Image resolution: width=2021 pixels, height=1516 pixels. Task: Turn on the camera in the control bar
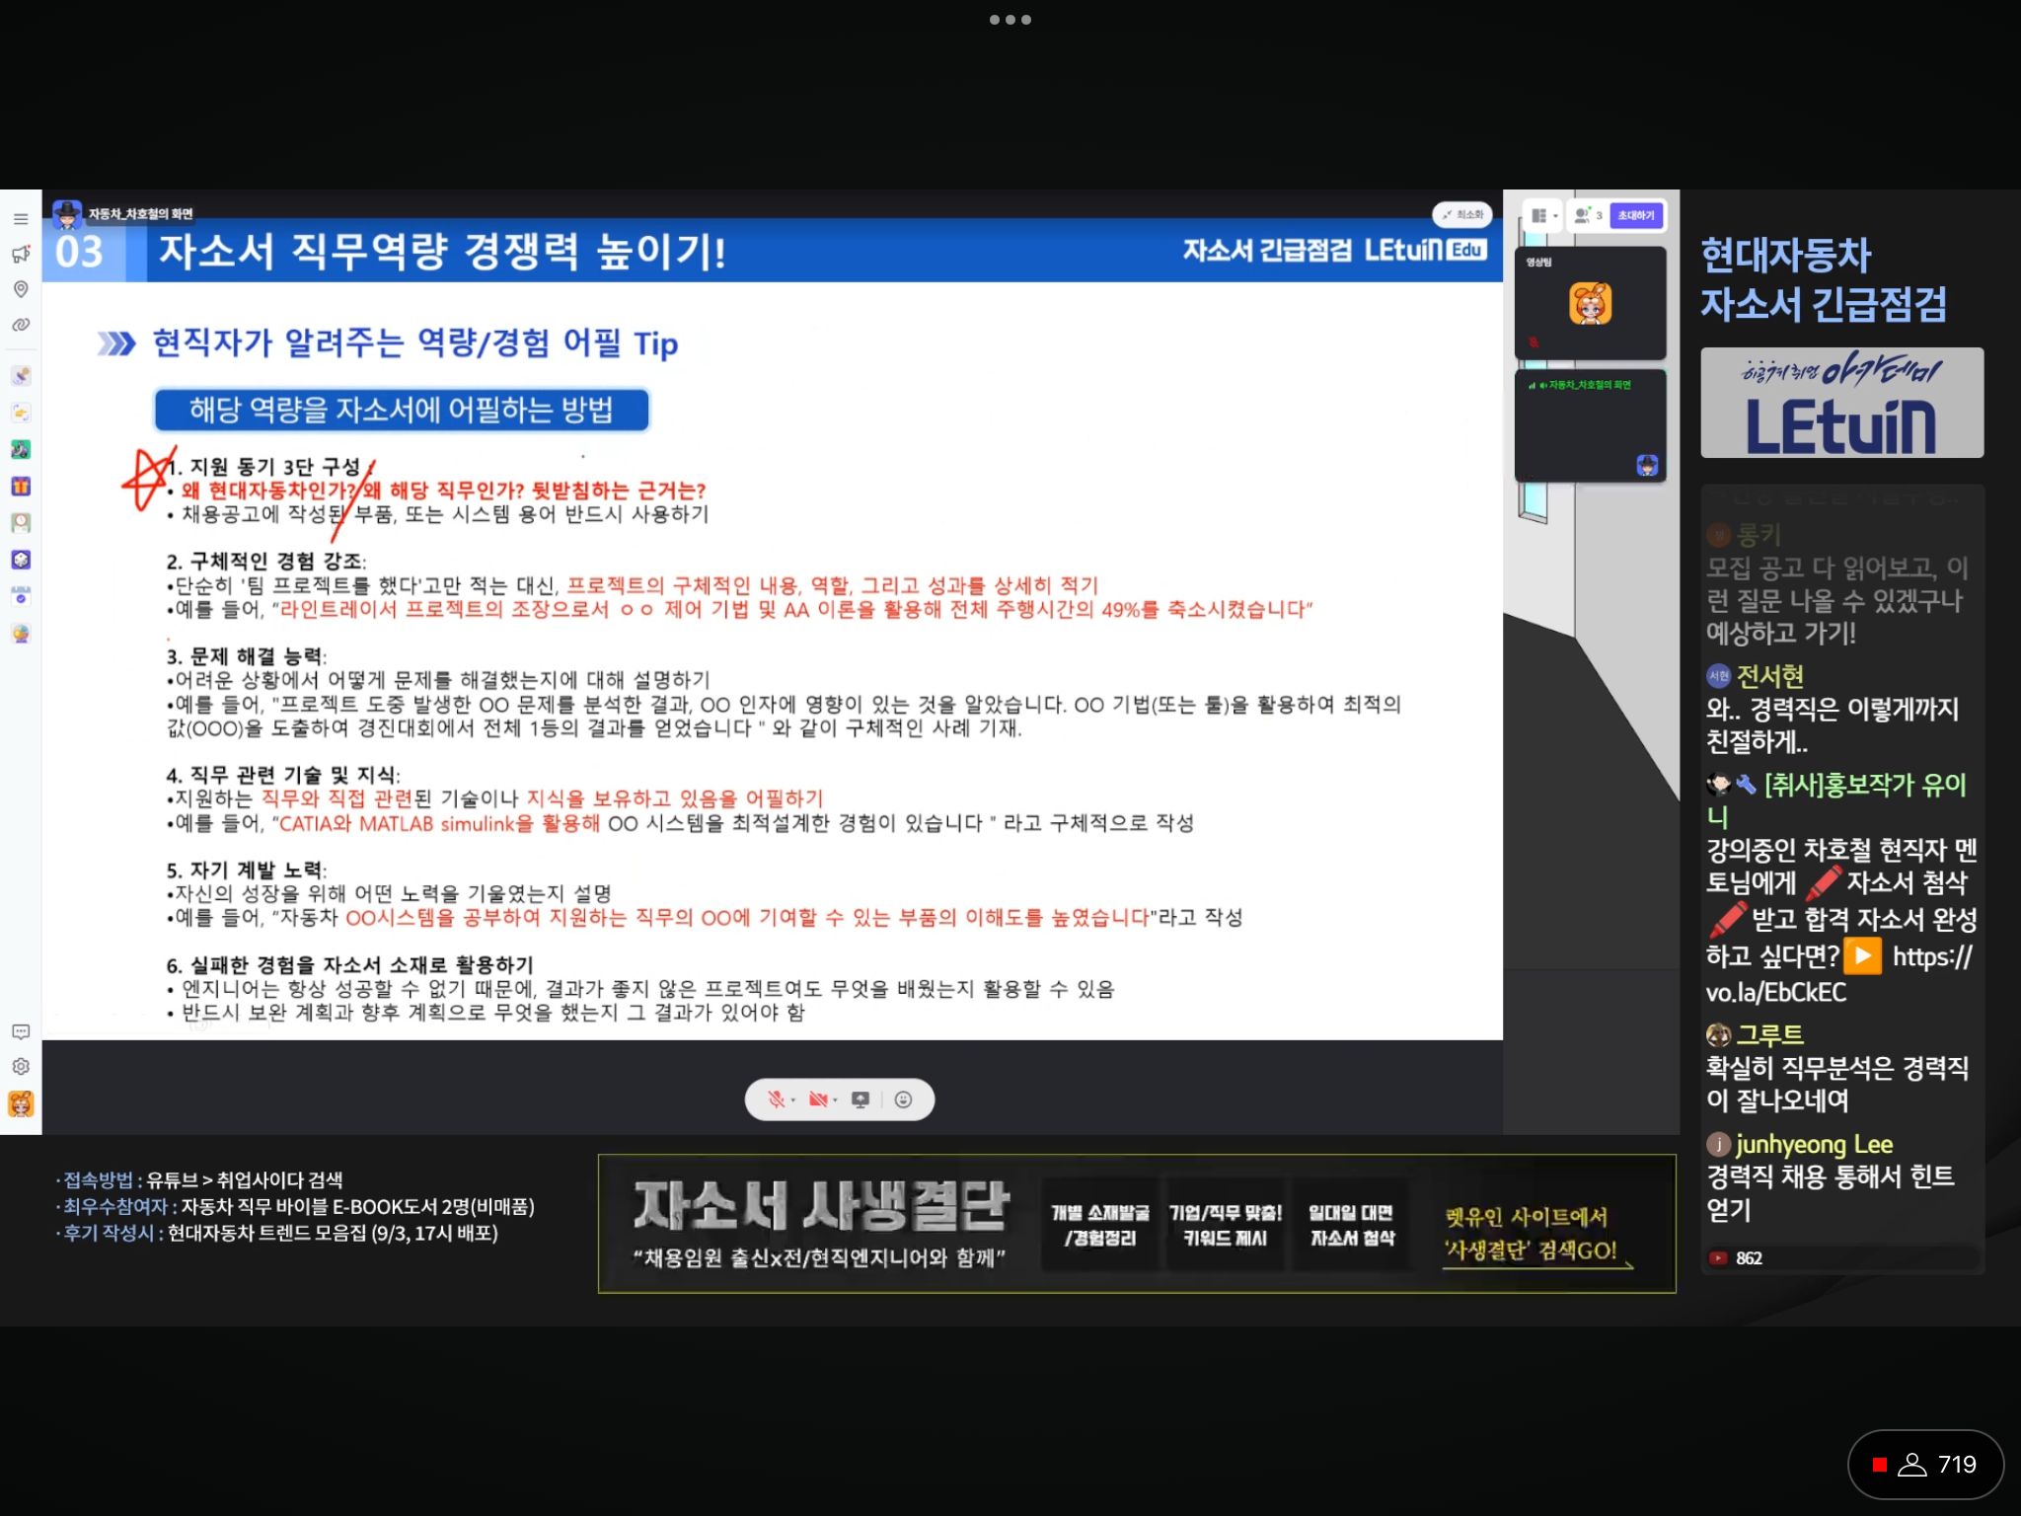click(818, 1099)
